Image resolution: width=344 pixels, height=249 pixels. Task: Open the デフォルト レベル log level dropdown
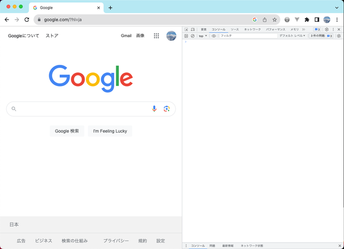pos(292,36)
